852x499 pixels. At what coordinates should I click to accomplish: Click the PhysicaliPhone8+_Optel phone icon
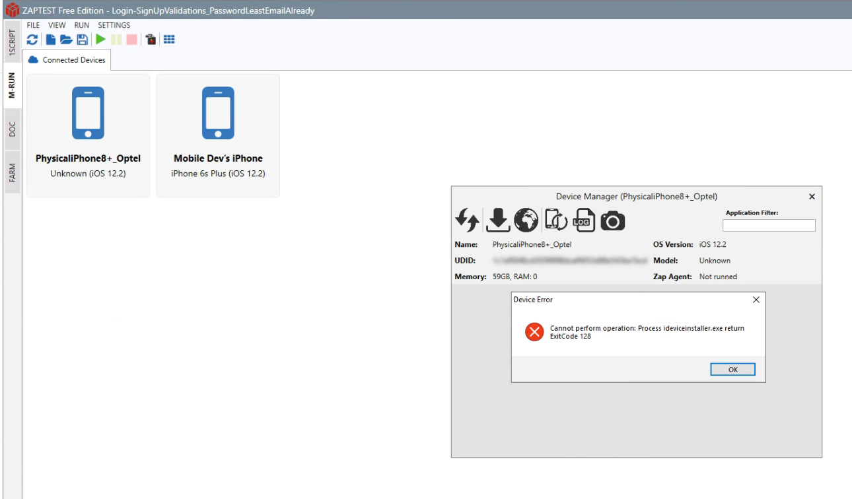[x=88, y=113]
